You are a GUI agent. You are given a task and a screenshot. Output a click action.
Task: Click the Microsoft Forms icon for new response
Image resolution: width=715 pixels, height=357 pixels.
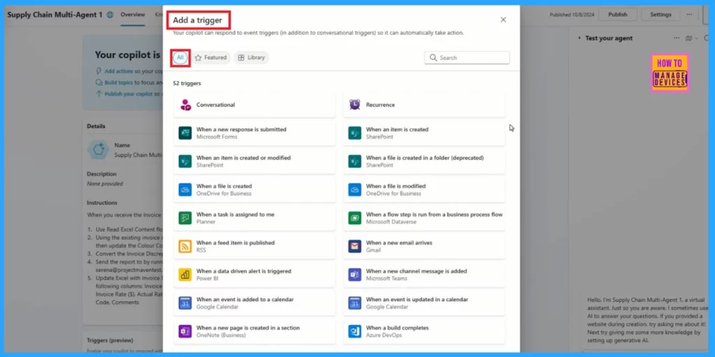point(185,133)
